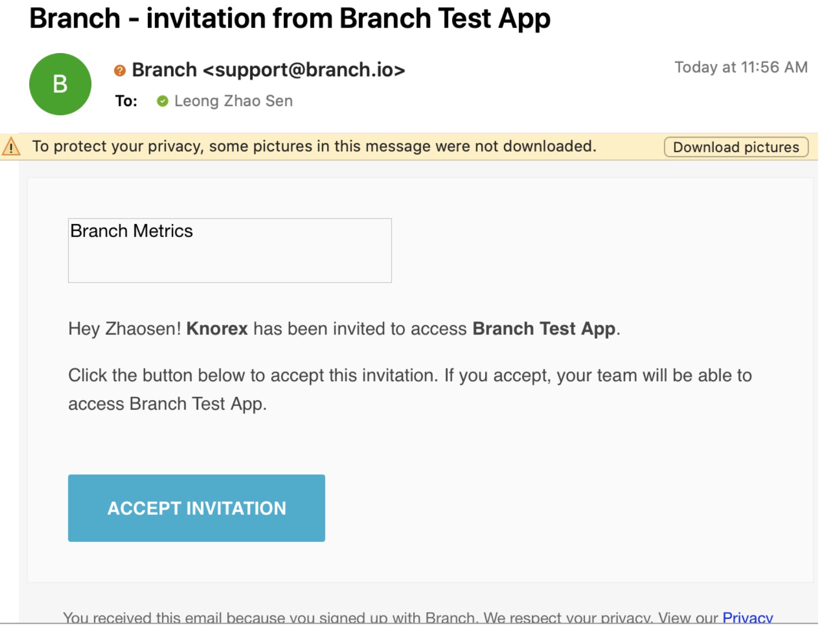Click the privacy protection banner message

click(x=314, y=146)
